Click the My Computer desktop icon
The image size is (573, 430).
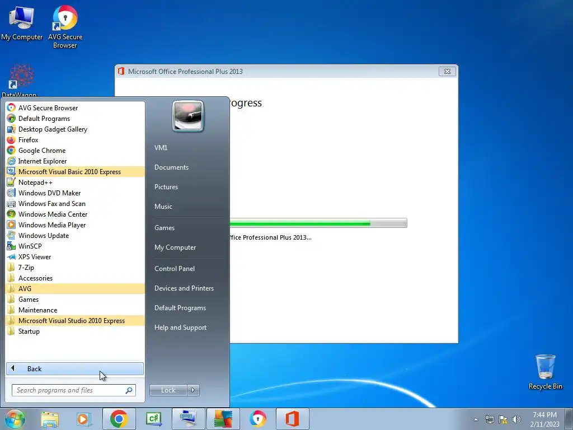pos(22,22)
